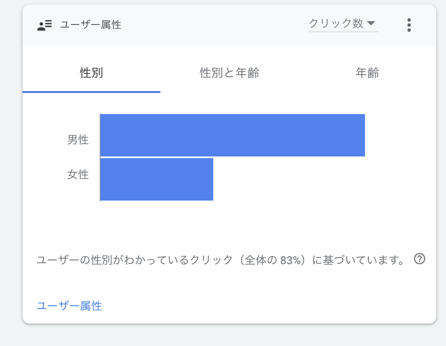
Task: Click the dropdown arrow beside クリック数
Action: tap(371, 23)
